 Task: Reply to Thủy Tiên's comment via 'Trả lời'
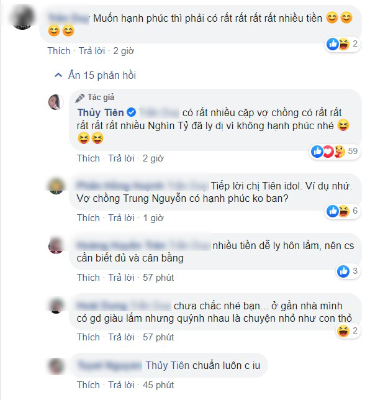[121, 158]
